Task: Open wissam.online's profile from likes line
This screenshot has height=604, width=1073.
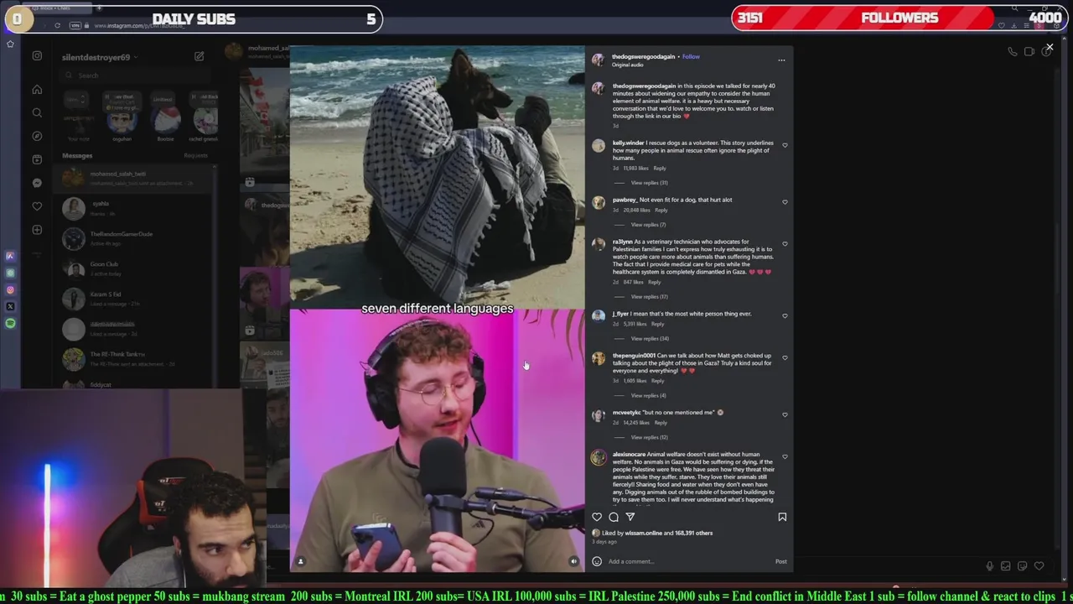Action: click(x=645, y=533)
